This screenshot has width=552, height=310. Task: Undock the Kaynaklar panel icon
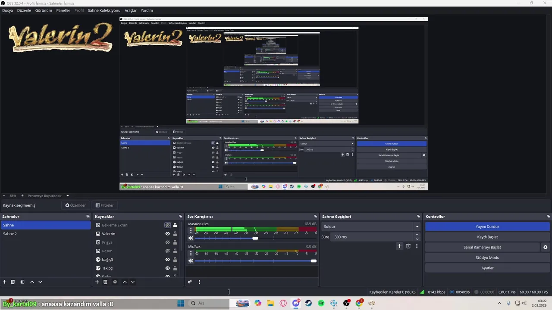[x=180, y=217]
